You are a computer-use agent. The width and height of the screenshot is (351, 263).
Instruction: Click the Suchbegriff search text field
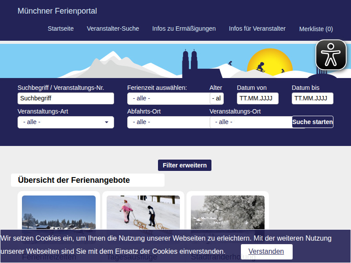tap(66, 99)
